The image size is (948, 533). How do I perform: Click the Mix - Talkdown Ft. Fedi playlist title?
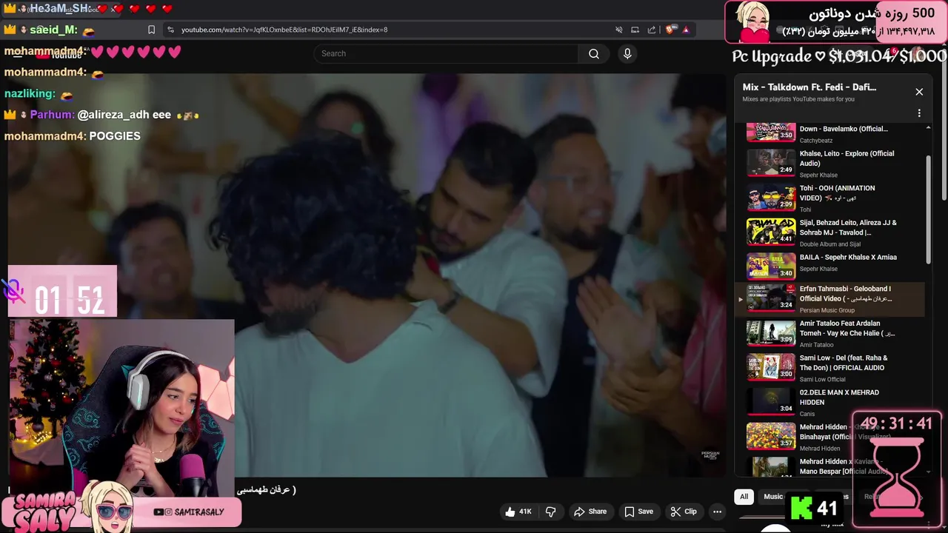pyautogui.click(x=810, y=87)
